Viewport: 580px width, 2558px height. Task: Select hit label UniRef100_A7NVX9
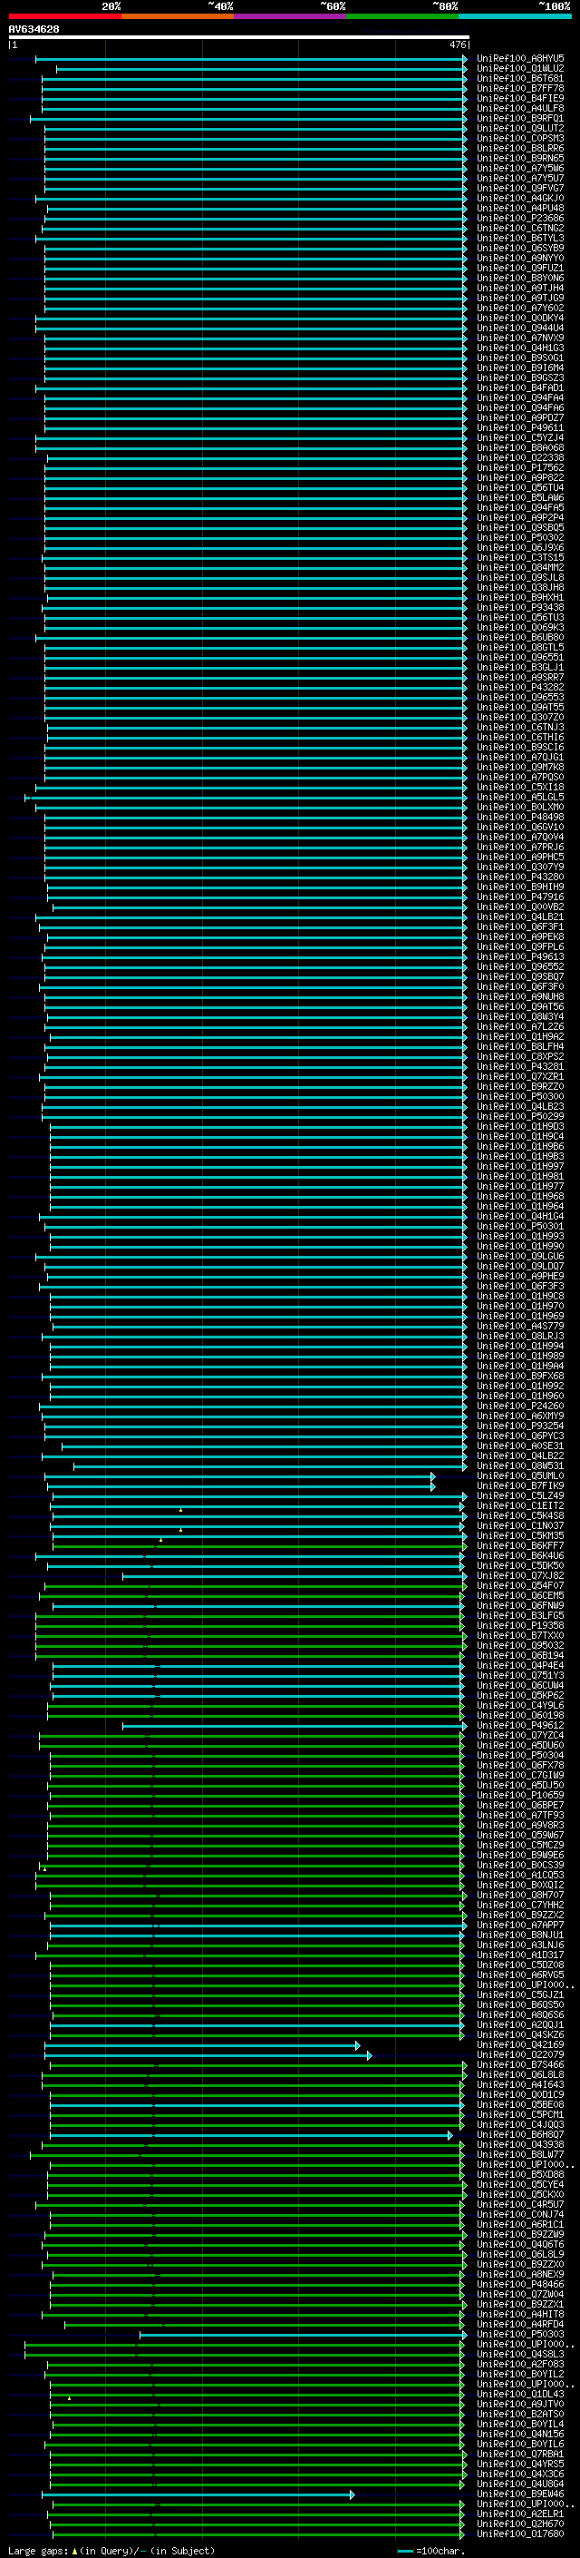click(x=520, y=338)
